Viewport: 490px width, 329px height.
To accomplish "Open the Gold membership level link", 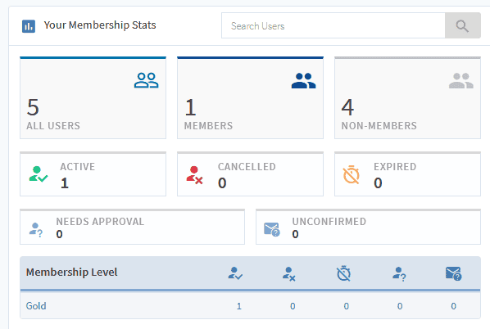I will tap(36, 305).
